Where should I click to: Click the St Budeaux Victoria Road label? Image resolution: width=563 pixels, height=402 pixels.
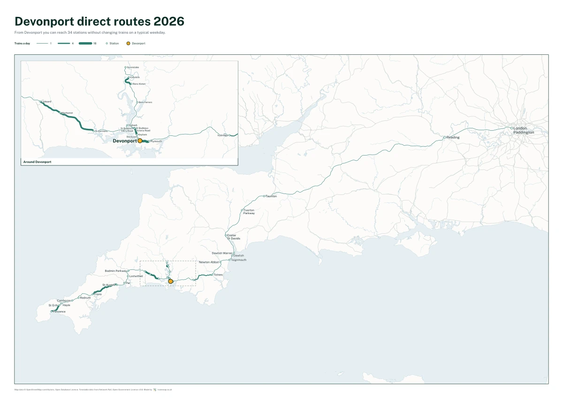click(x=143, y=129)
